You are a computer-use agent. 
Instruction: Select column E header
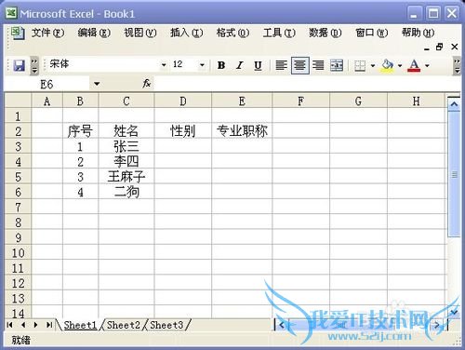(242, 101)
